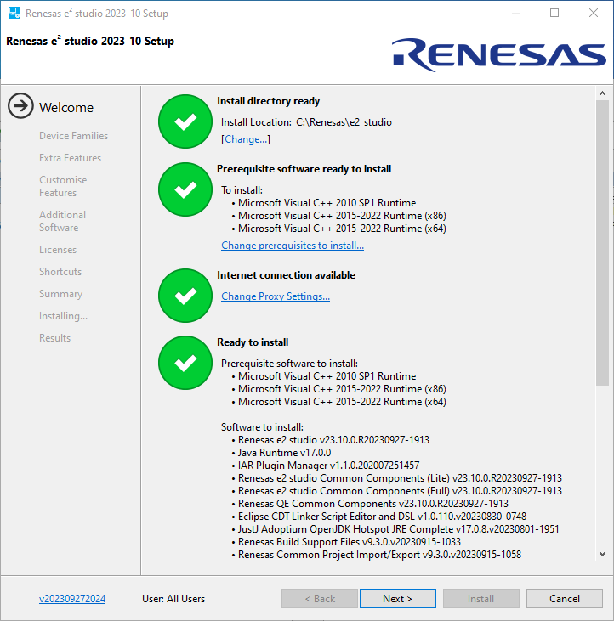
Task: Maximize the setup window
Action: (x=554, y=14)
